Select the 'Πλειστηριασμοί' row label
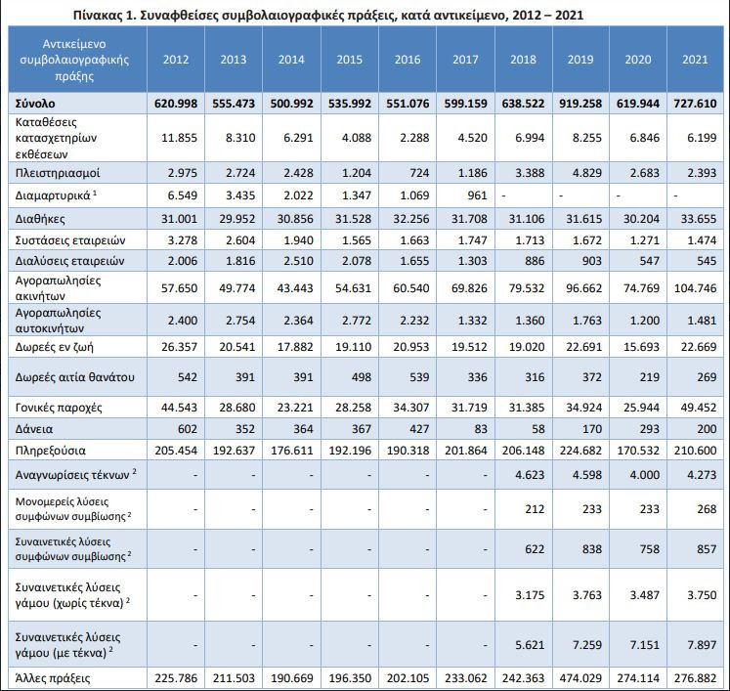Viewport: 730px width, 691px height. coord(58,173)
